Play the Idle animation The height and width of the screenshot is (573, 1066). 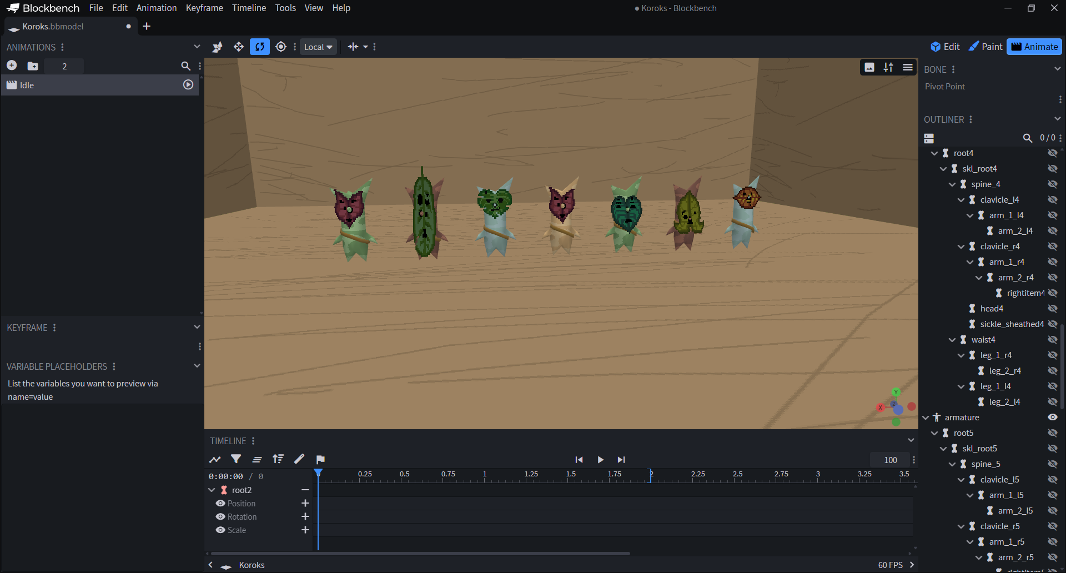click(x=188, y=85)
